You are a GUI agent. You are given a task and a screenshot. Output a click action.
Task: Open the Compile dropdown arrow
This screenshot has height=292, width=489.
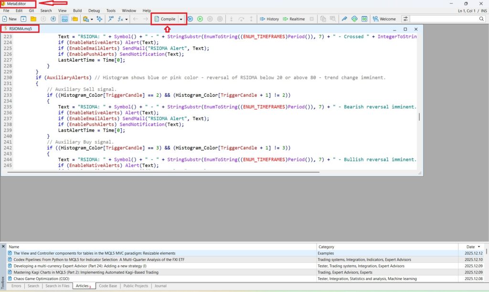(x=181, y=19)
